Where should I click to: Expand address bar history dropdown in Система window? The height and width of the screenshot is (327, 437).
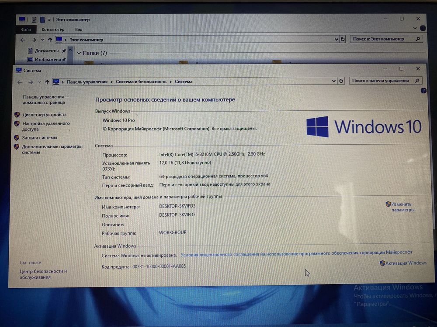333,81
